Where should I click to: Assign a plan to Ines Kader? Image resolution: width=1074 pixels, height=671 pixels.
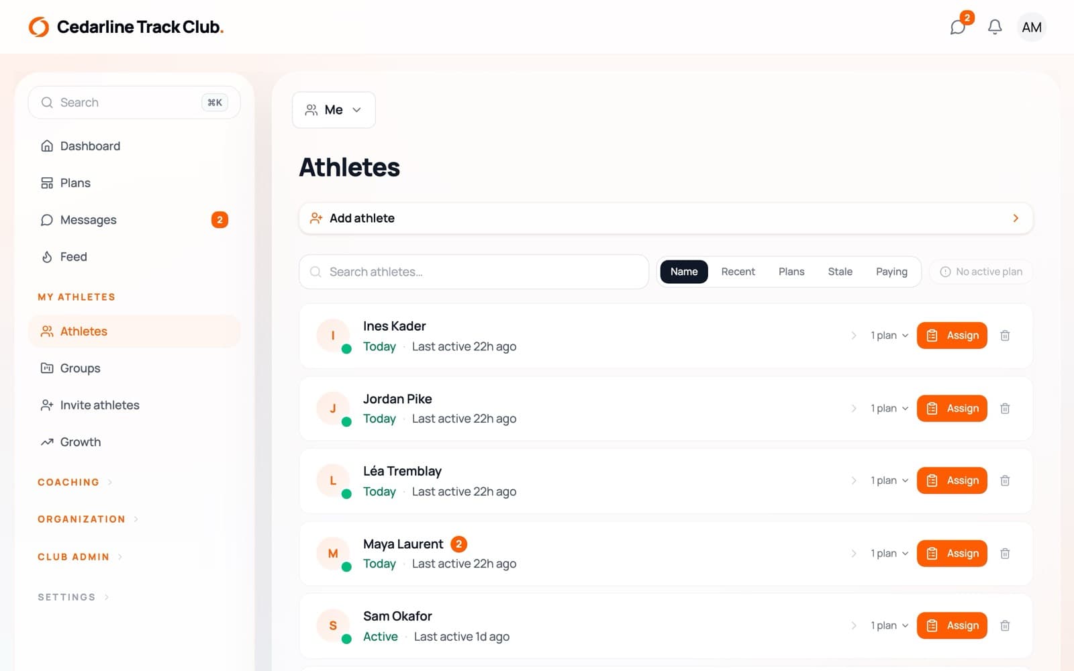(952, 335)
